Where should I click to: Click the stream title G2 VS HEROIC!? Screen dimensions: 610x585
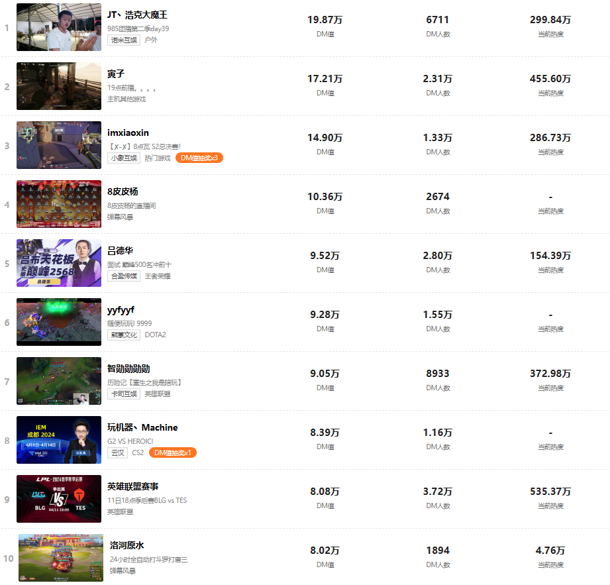pyautogui.click(x=130, y=441)
